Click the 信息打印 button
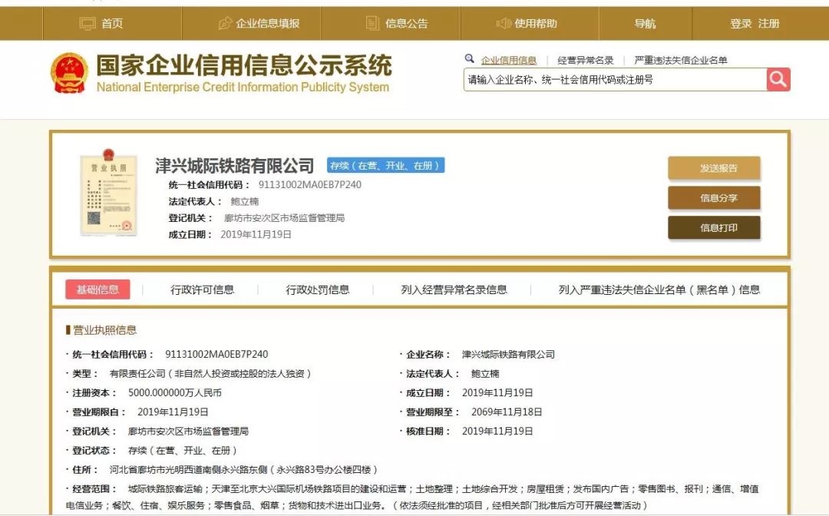This screenshot has height=516, width=829. [x=715, y=227]
